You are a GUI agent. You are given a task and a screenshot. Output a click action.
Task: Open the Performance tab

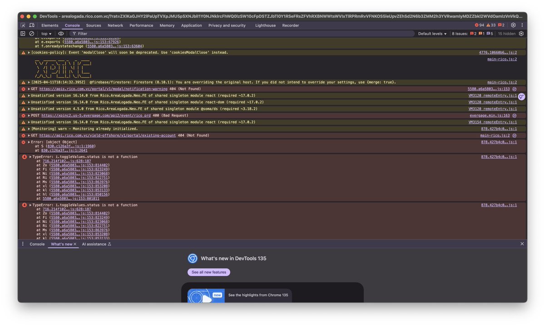tap(141, 25)
